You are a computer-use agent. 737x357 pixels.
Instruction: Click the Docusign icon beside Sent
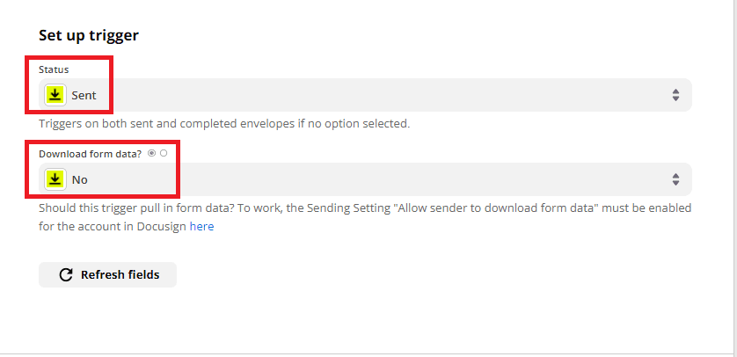55,95
